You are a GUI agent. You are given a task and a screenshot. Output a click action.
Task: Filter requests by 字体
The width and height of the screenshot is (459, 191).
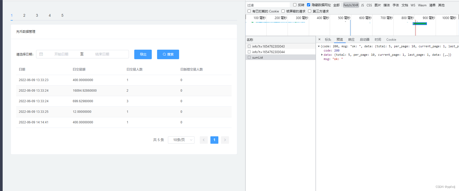point(396,5)
